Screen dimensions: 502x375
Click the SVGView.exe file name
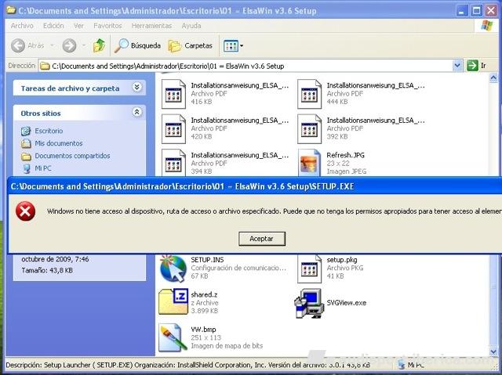[x=347, y=303]
